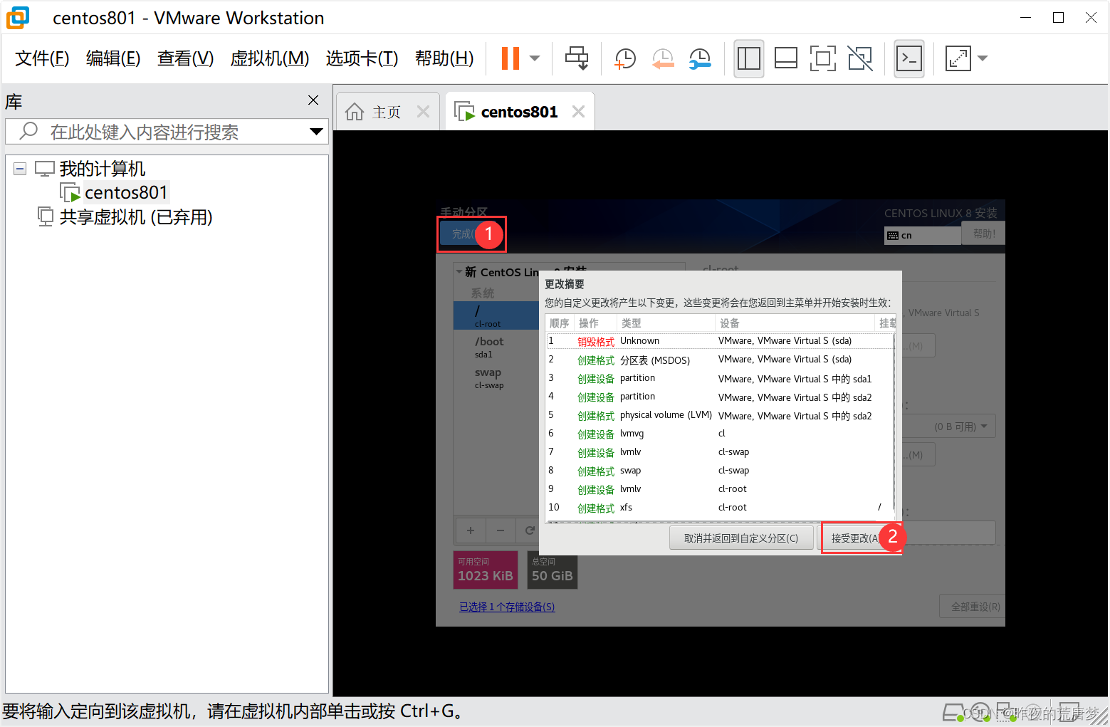Screen dimensions: 1110x727
Task: Select the /boot sda1 mount point
Action: (x=496, y=347)
